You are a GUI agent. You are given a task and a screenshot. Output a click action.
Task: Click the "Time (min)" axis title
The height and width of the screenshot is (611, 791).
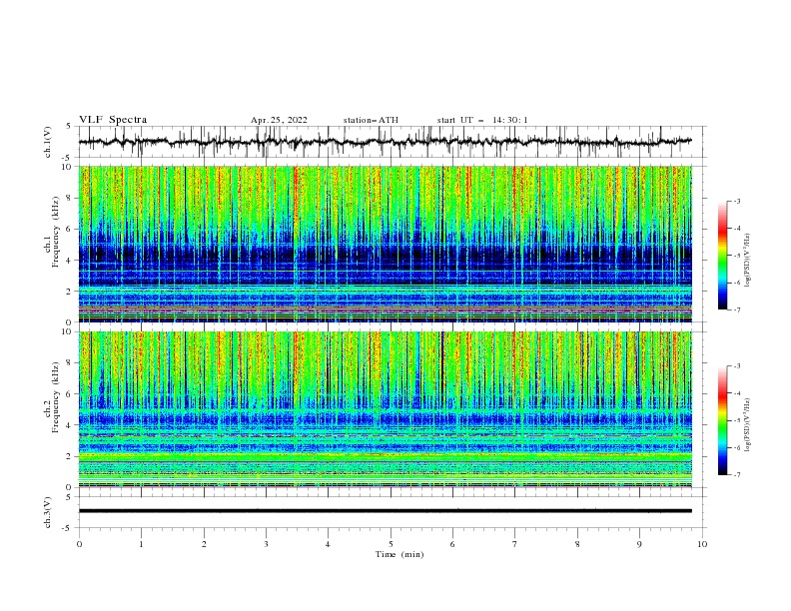click(399, 554)
